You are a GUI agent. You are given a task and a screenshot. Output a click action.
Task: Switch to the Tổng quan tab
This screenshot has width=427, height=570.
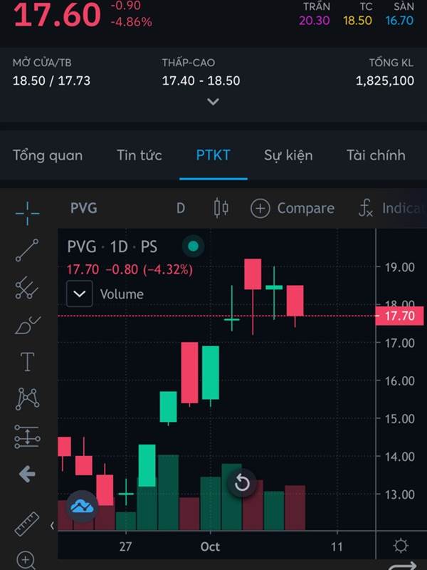48,155
